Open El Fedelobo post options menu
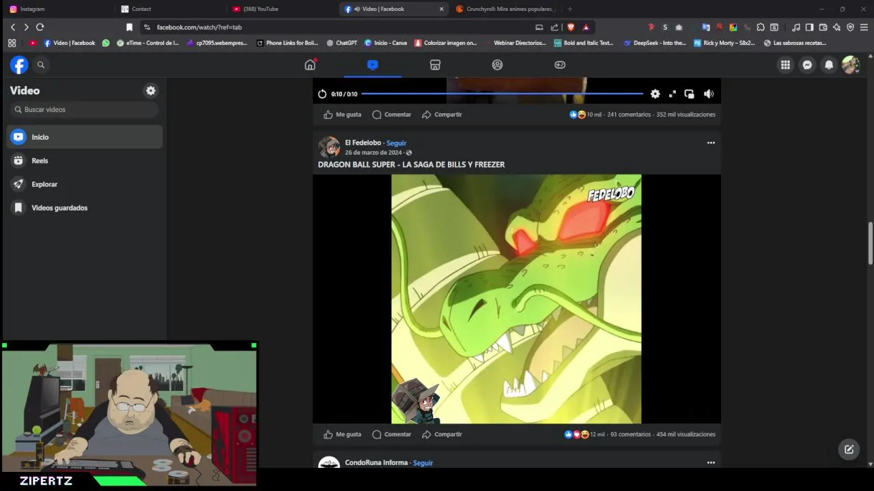The height and width of the screenshot is (491, 874). pos(711,143)
